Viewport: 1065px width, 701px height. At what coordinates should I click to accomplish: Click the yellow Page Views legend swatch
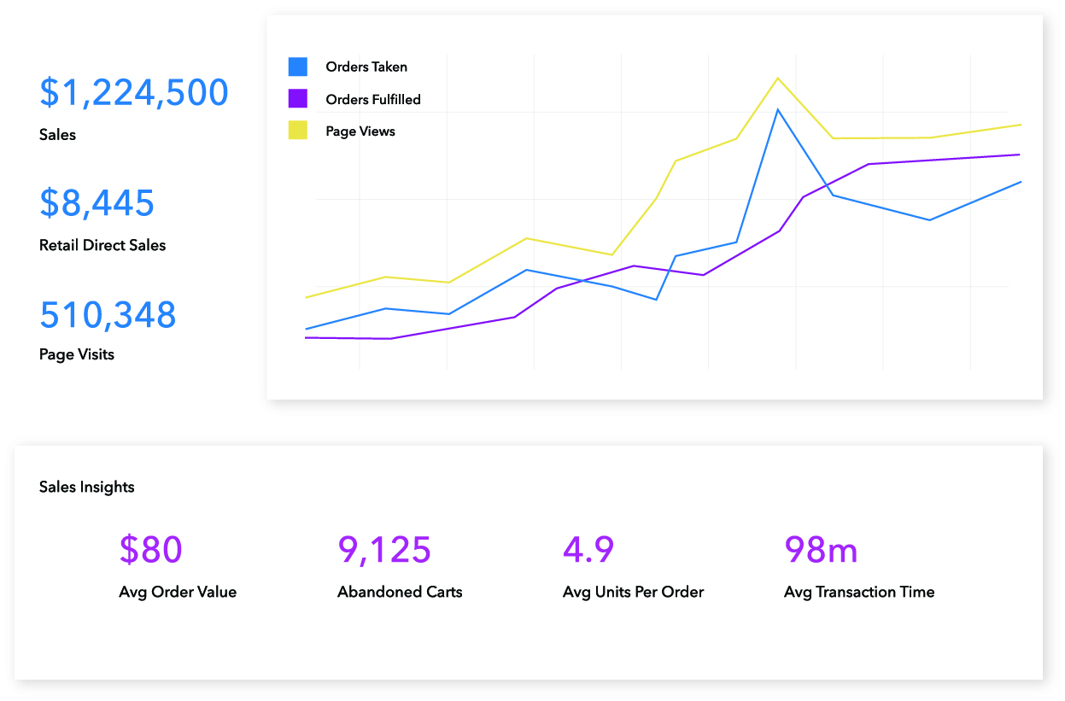pyautogui.click(x=297, y=131)
